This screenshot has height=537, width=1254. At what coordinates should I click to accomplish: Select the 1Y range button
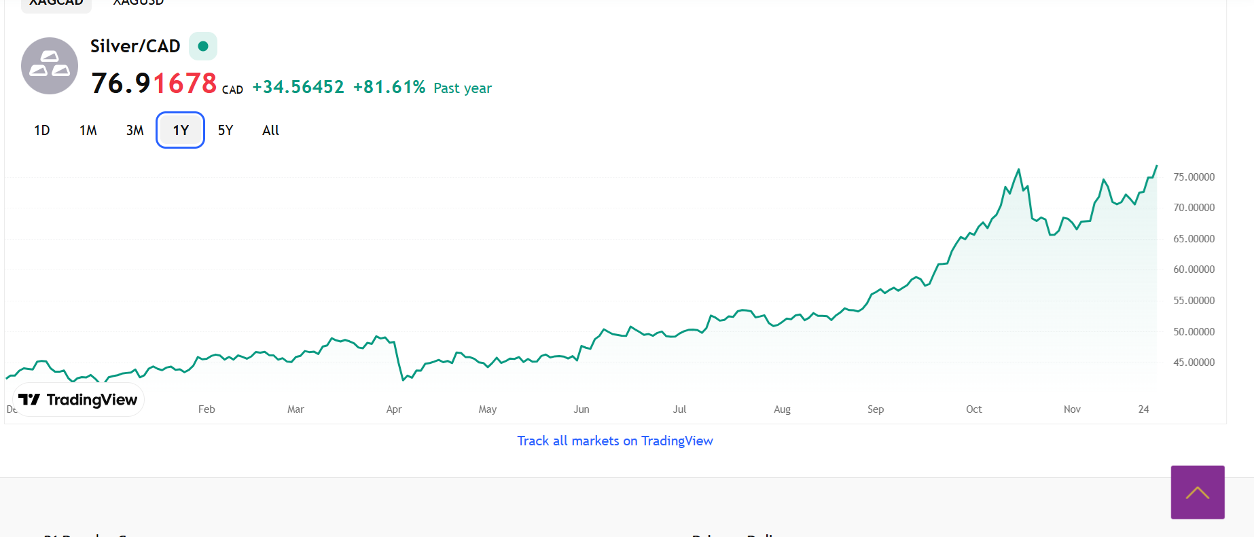point(180,130)
